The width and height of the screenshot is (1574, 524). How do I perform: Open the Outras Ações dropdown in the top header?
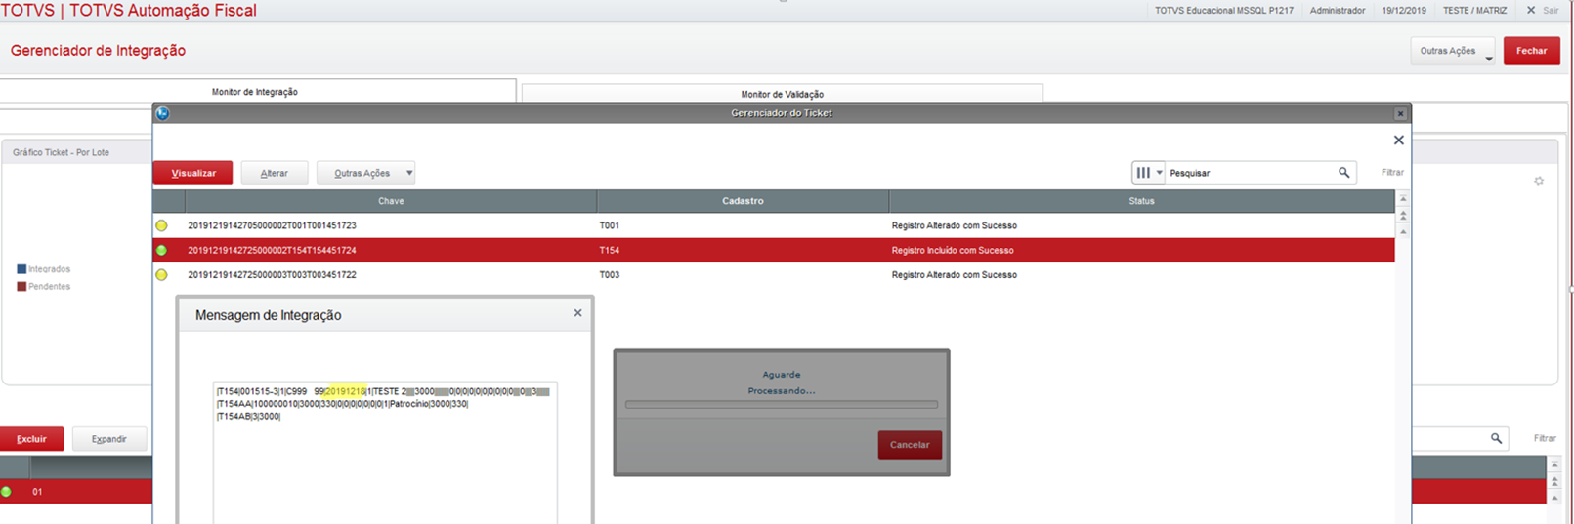coord(1453,51)
